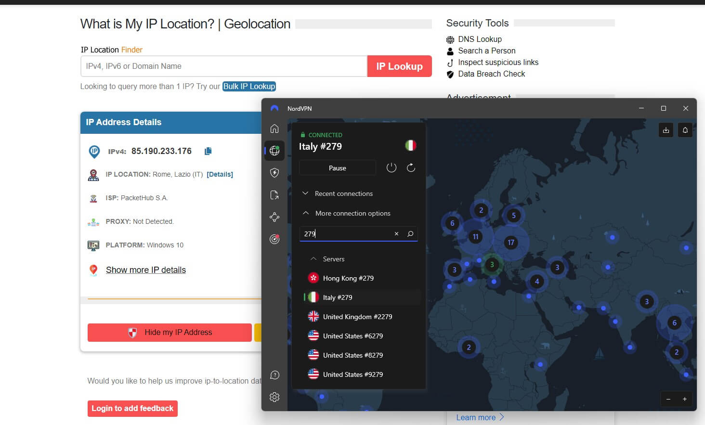Open the DNS Lookup link
This screenshot has height=425, width=705.
click(x=480, y=39)
